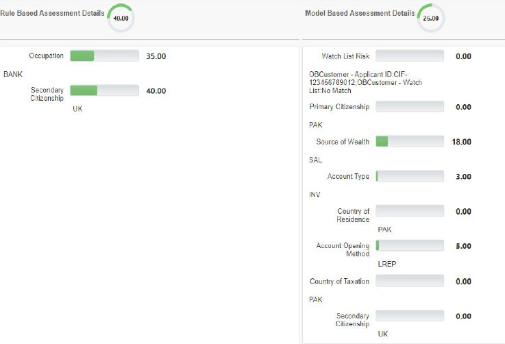Click the Source of Wealth label
Image resolution: width=505 pixels, height=344 pixels.
tap(343, 142)
